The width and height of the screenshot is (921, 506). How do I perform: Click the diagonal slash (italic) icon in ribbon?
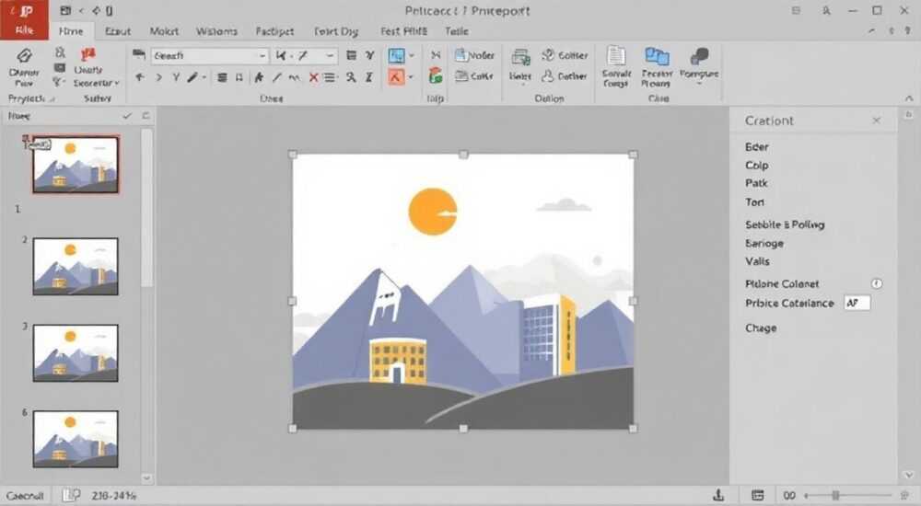pyautogui.click(x=277, y=77)
